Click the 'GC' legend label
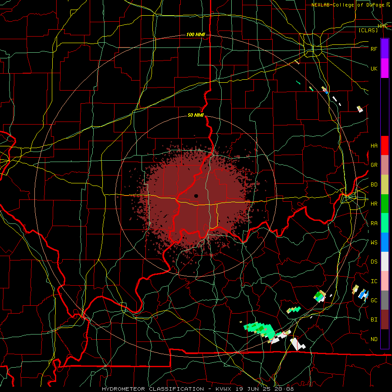 click(374, 301)
